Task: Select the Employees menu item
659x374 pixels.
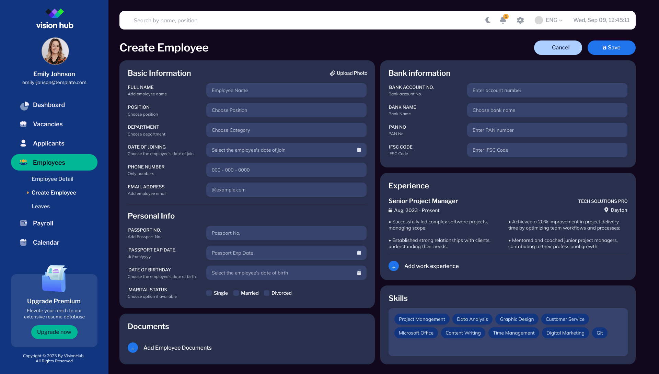Action: pos(54,162)
